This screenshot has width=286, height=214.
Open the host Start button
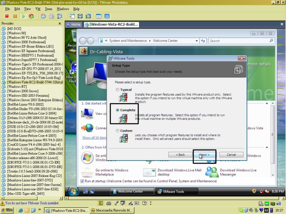7,210
